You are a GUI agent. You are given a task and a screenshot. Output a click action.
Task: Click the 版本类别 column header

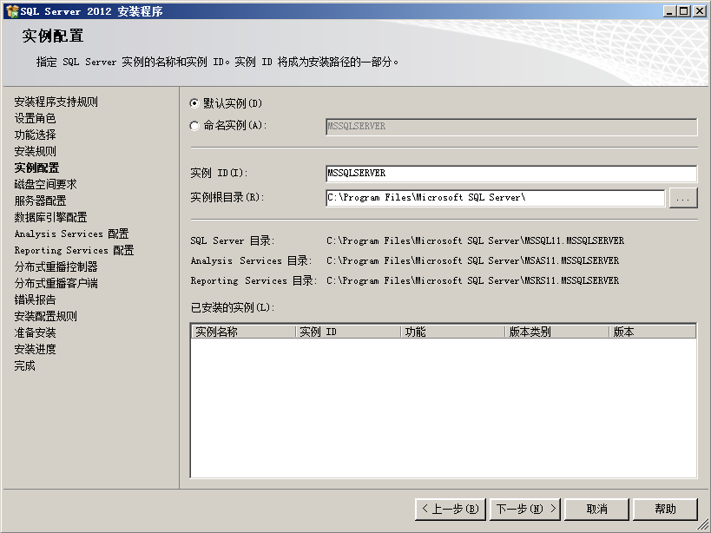coord(557,332)
